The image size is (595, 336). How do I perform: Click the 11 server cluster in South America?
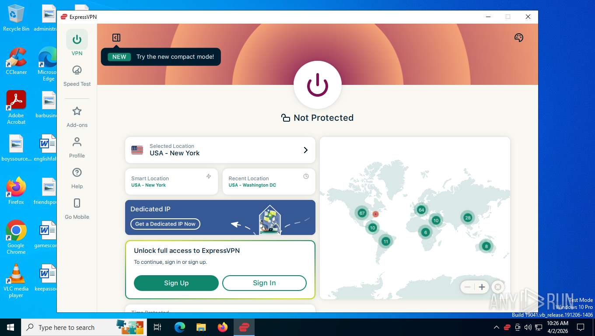(x=385, y=241)
